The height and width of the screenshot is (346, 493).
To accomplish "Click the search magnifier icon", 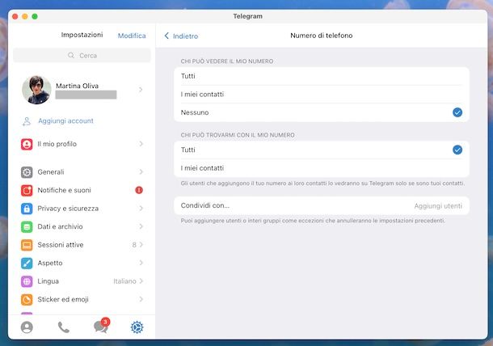I will point(71,55).
